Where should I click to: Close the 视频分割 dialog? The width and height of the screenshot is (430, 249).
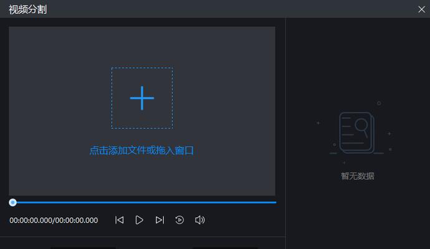pos(421,9)
